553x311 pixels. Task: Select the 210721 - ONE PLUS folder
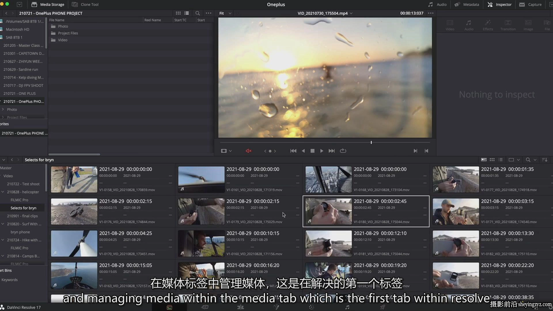click(x=19, y=94)
